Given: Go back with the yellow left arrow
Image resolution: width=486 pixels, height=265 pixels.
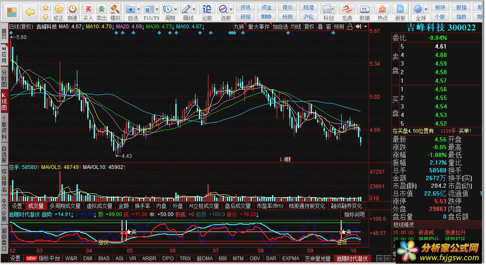Looking at the screenshot, I should point(30,12).
